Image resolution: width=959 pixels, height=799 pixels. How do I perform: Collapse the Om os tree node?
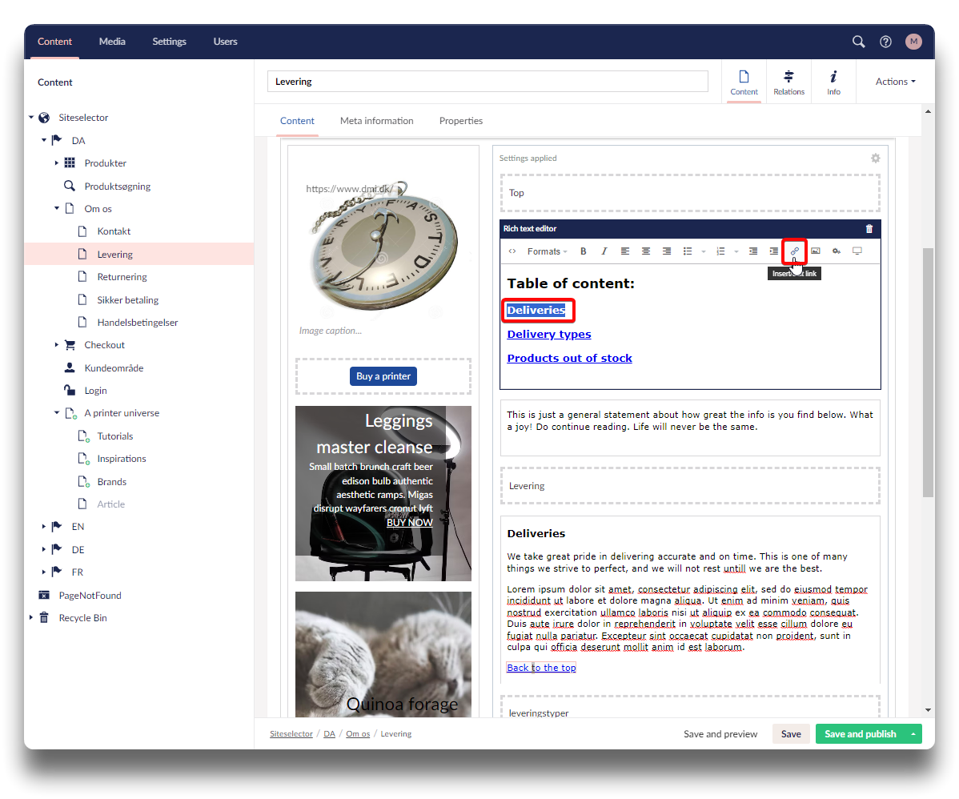57,209
